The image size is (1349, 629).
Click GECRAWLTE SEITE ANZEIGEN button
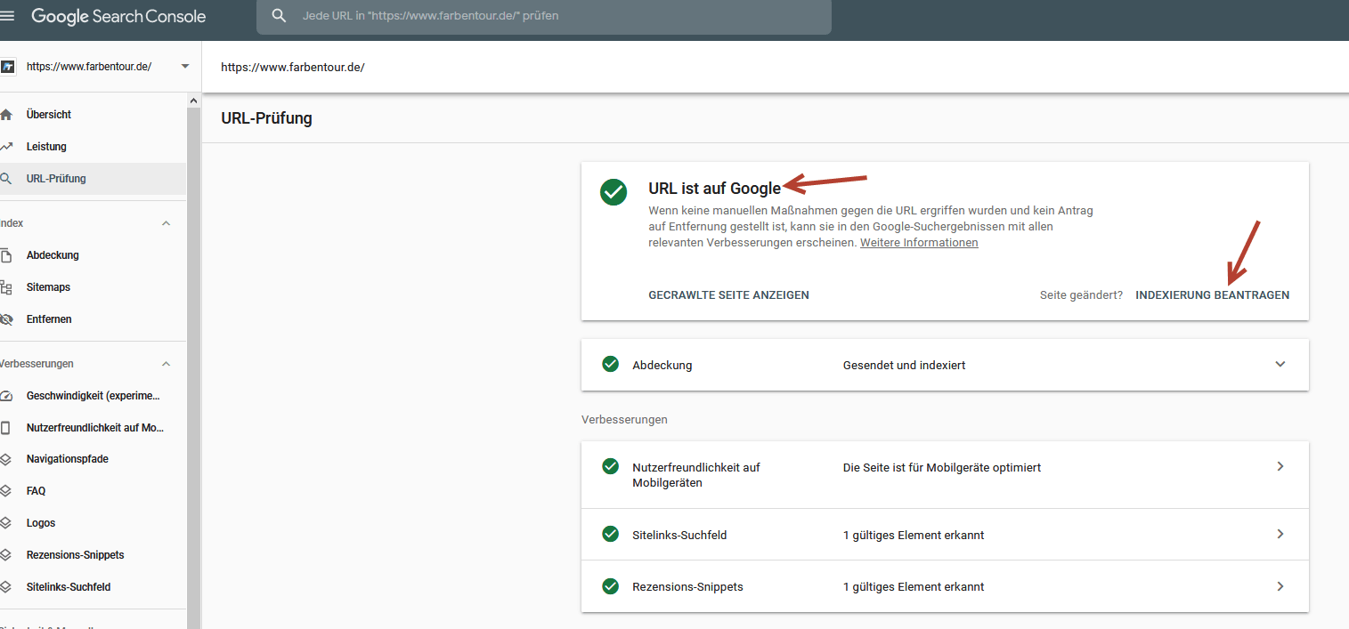728,295
